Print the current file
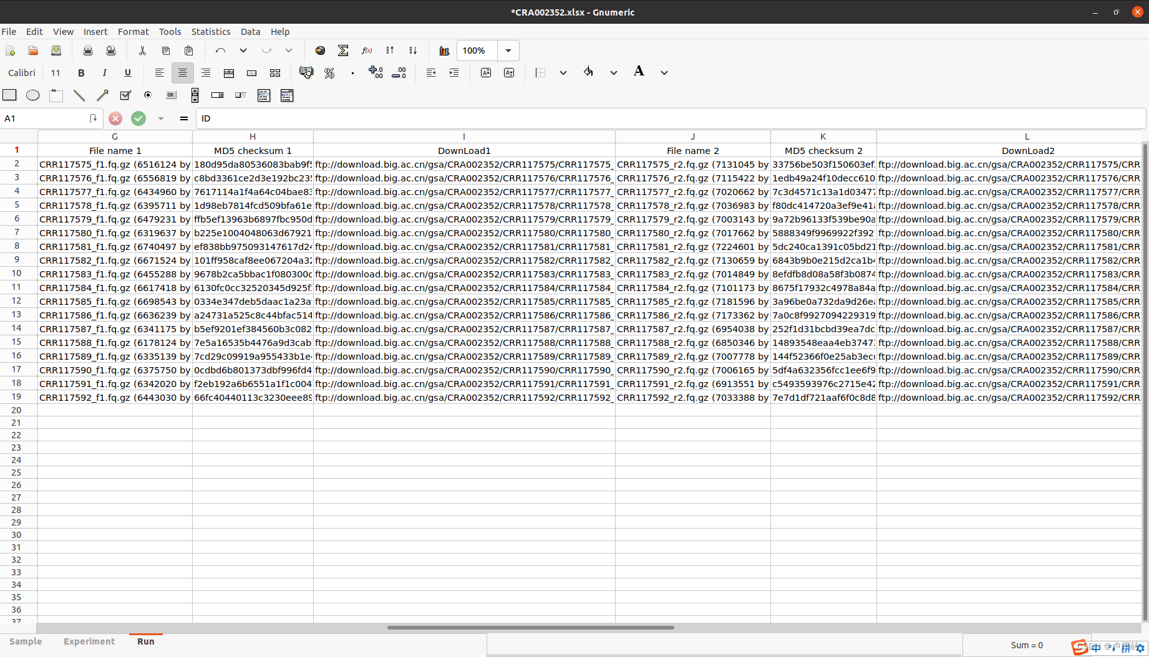Viewport: 1149px width, 657px height. pyautogui.click(x=88, y=50)
